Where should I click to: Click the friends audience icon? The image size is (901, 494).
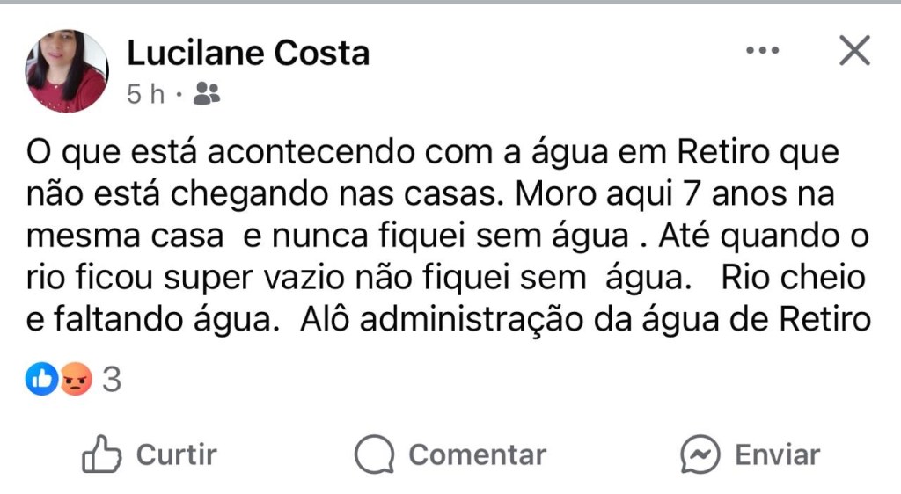click(206, 93)
